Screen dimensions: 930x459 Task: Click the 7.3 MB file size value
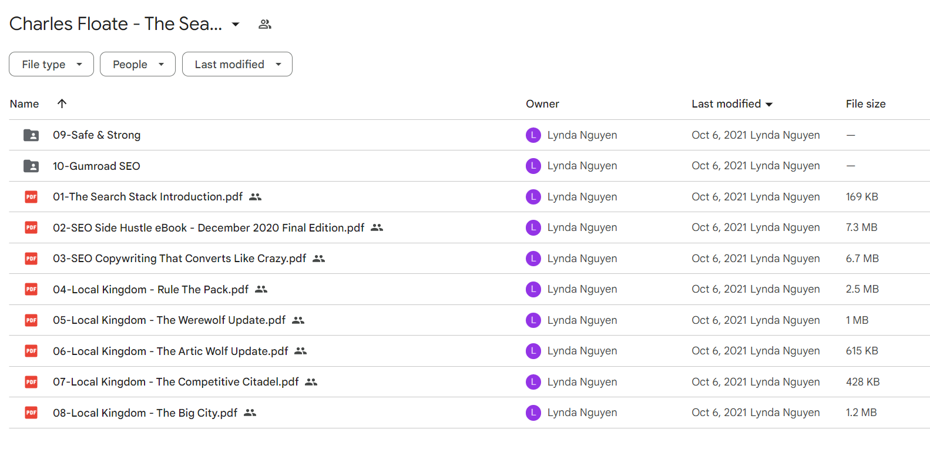(x=861, y=227)
